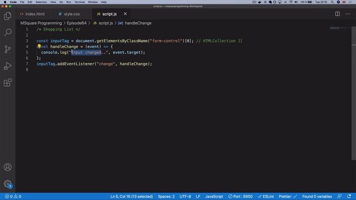Open the editor More Actions ellipsis

[347, 14]
